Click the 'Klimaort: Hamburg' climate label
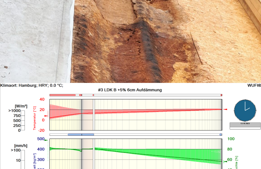This screenshot has height=169, width=261. pyautogui.click(x=32, y=86)
